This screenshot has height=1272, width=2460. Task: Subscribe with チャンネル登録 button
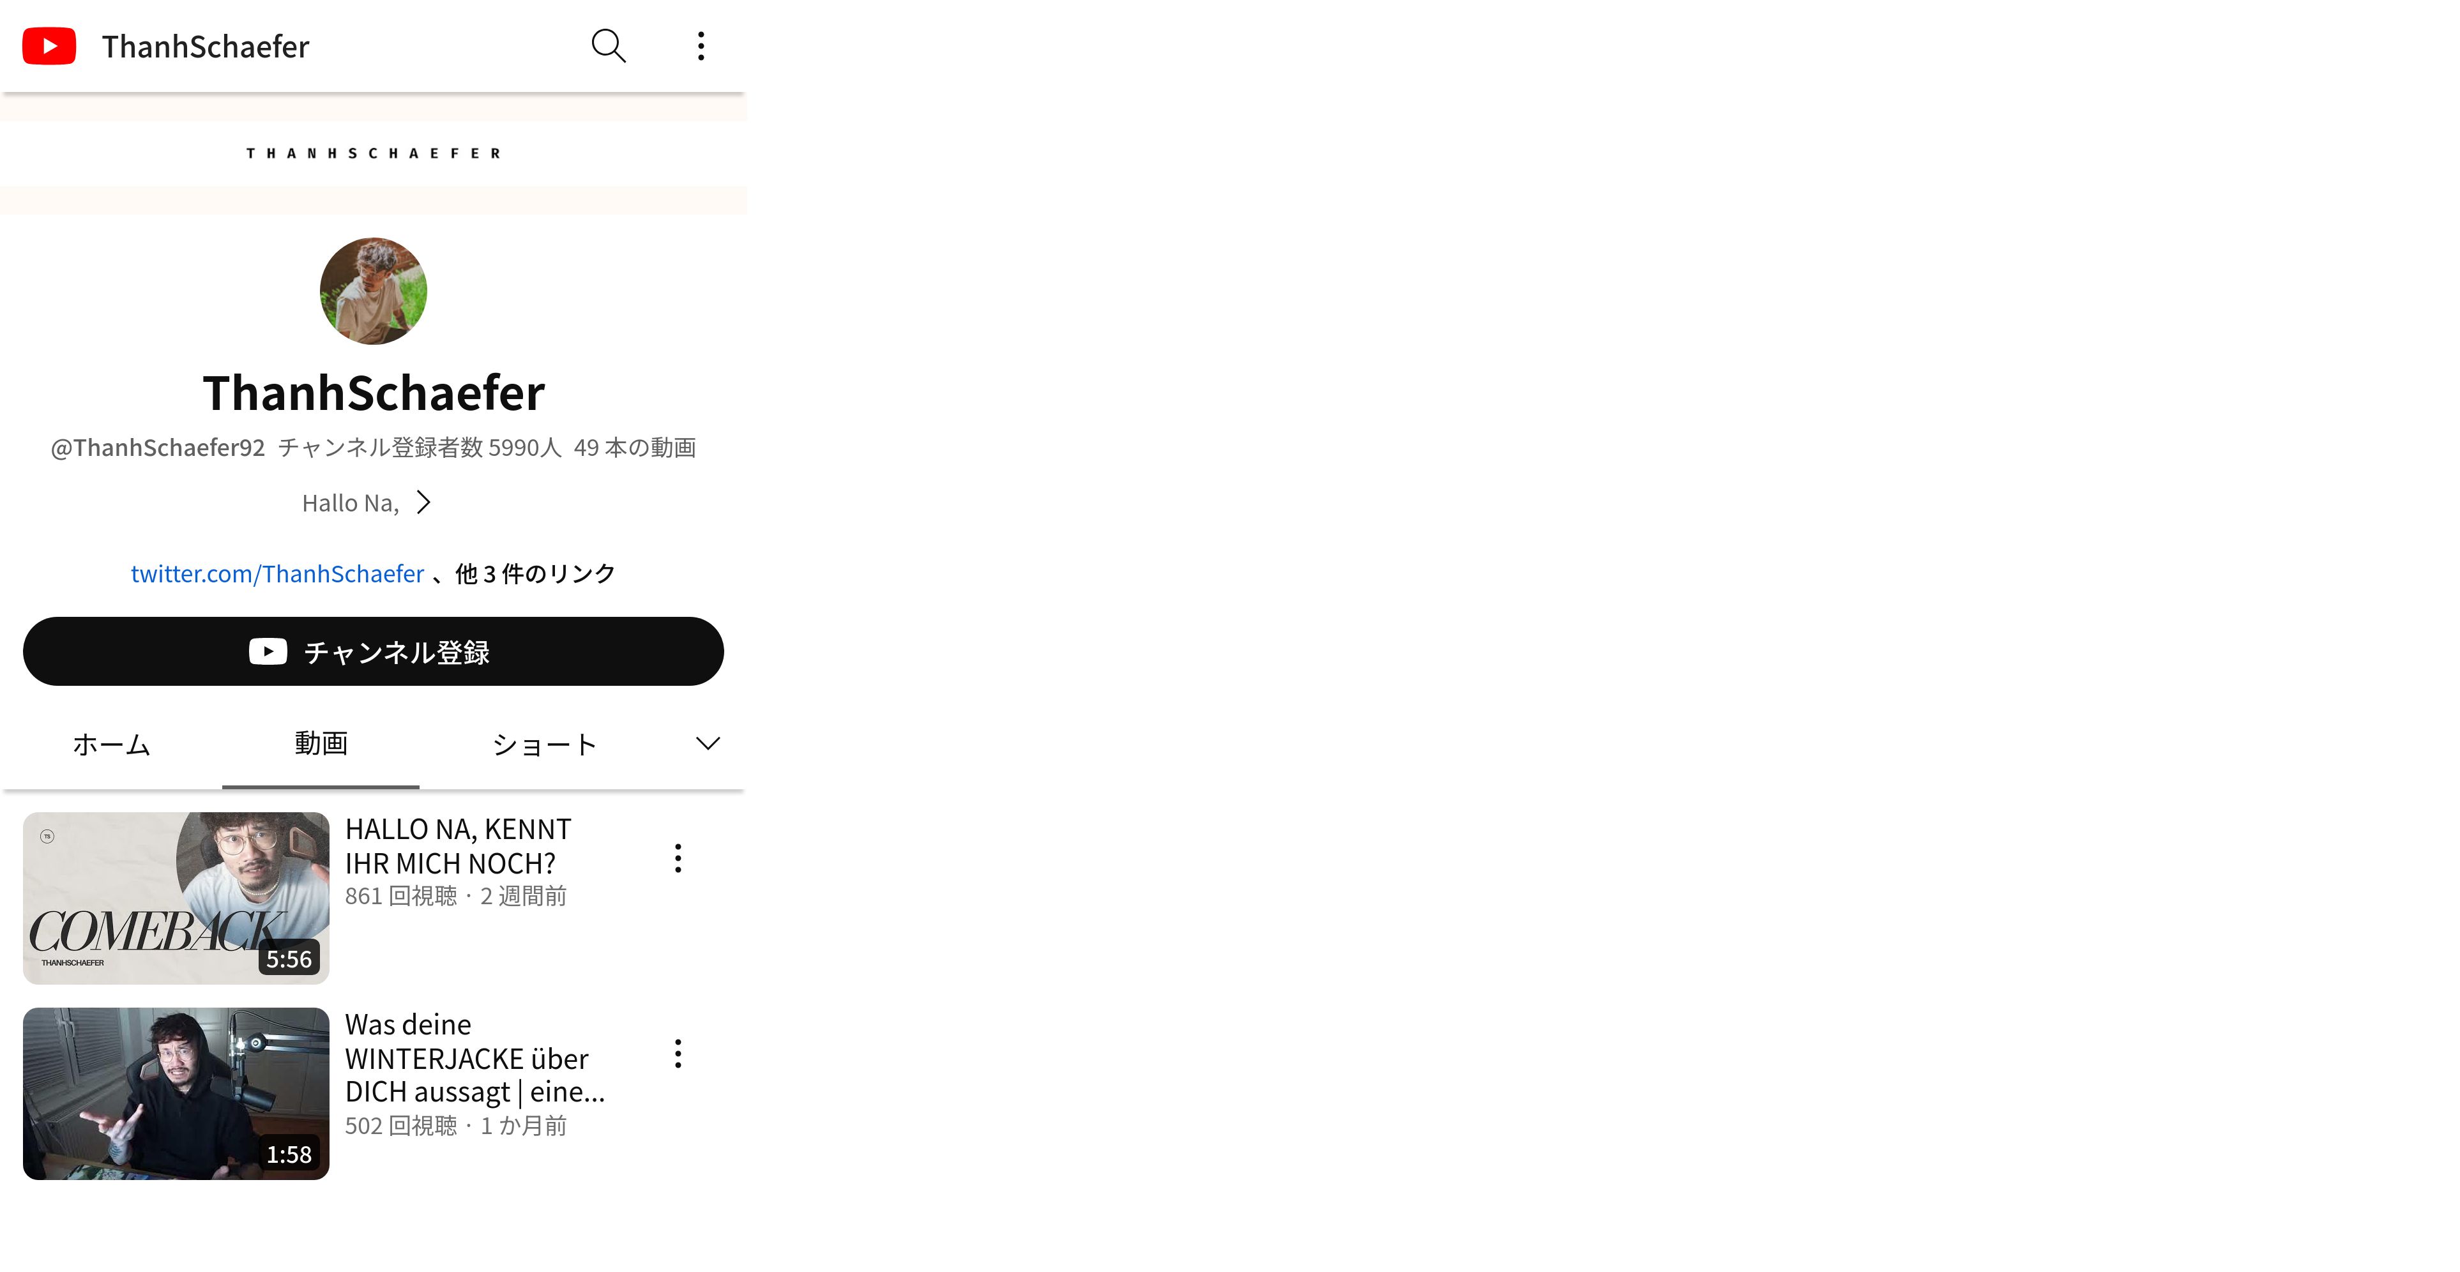pyautogui.click(x=374, y=651)
